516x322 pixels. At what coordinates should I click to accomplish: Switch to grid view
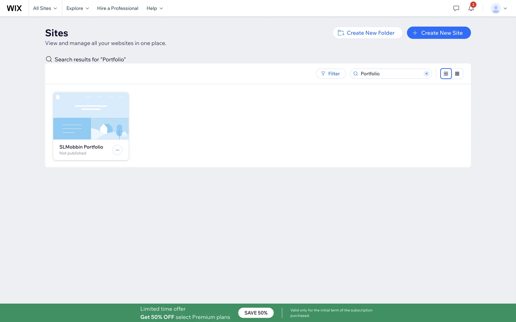(446, 74)
